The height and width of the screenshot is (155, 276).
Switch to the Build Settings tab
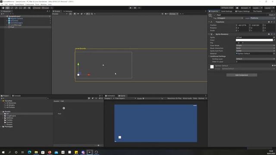point(227,11)
